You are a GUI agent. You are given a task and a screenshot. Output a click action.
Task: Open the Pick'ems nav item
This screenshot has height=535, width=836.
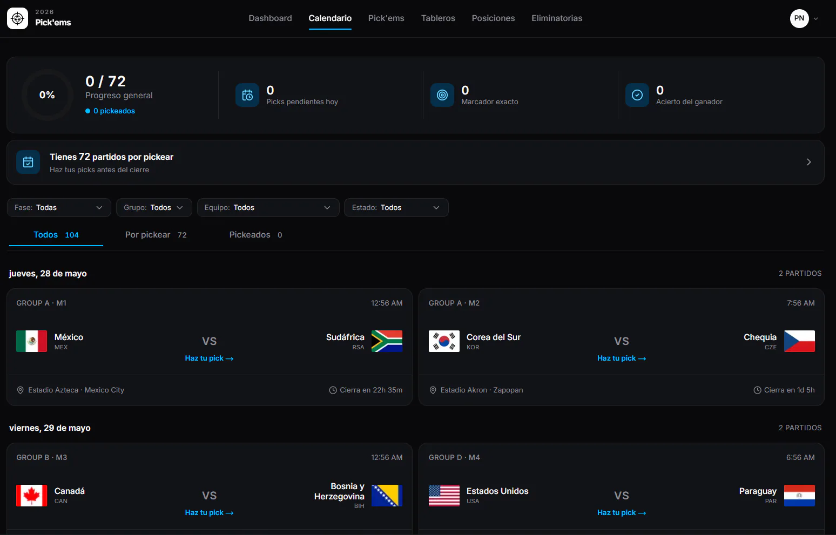386,18
